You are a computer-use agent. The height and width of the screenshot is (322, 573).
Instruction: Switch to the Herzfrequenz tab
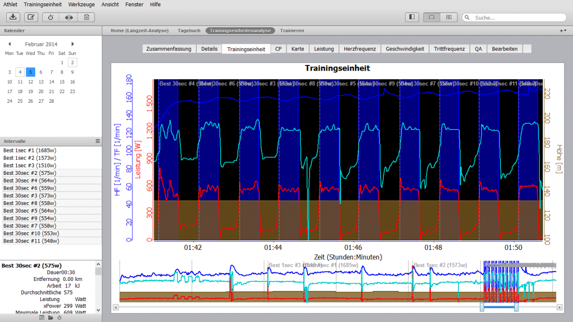coord(360,49)
